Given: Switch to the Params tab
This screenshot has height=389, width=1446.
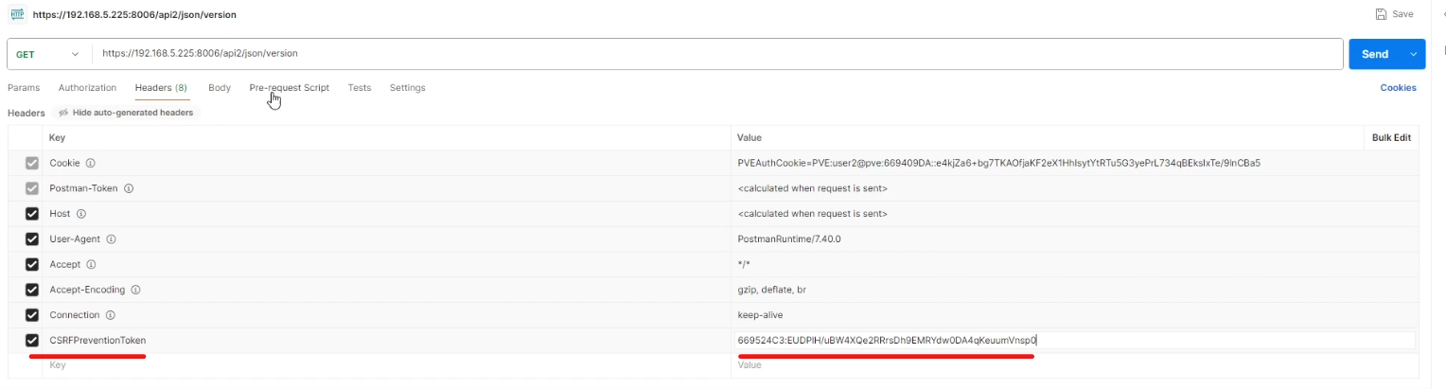Looking at the screenshot, I should tap(24, 88).
